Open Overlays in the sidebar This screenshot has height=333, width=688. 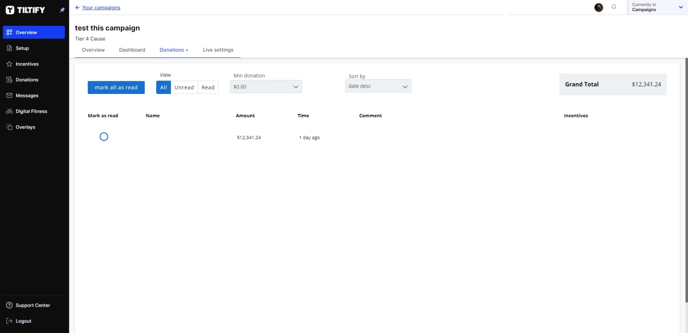[34, 127]
